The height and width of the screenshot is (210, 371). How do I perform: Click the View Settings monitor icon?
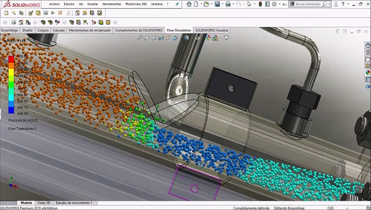(x=226, y=38)
